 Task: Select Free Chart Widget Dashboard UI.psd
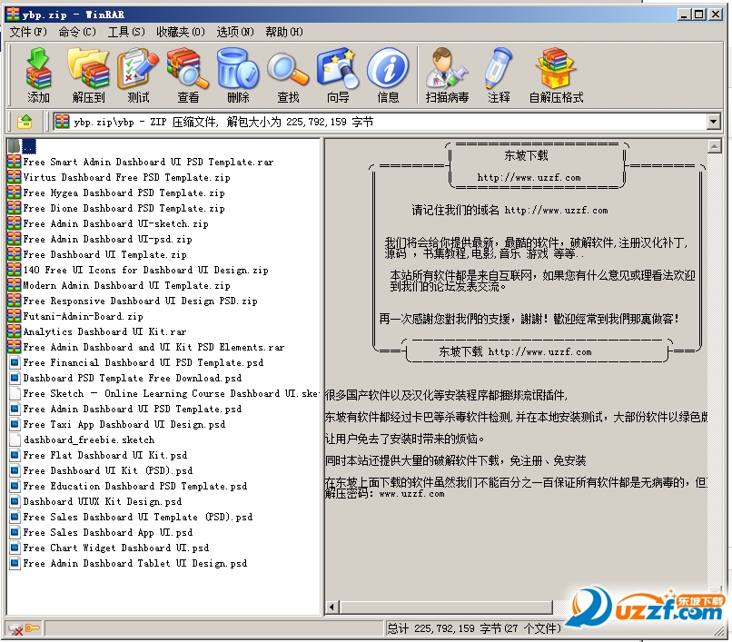(x=115, y=548)
